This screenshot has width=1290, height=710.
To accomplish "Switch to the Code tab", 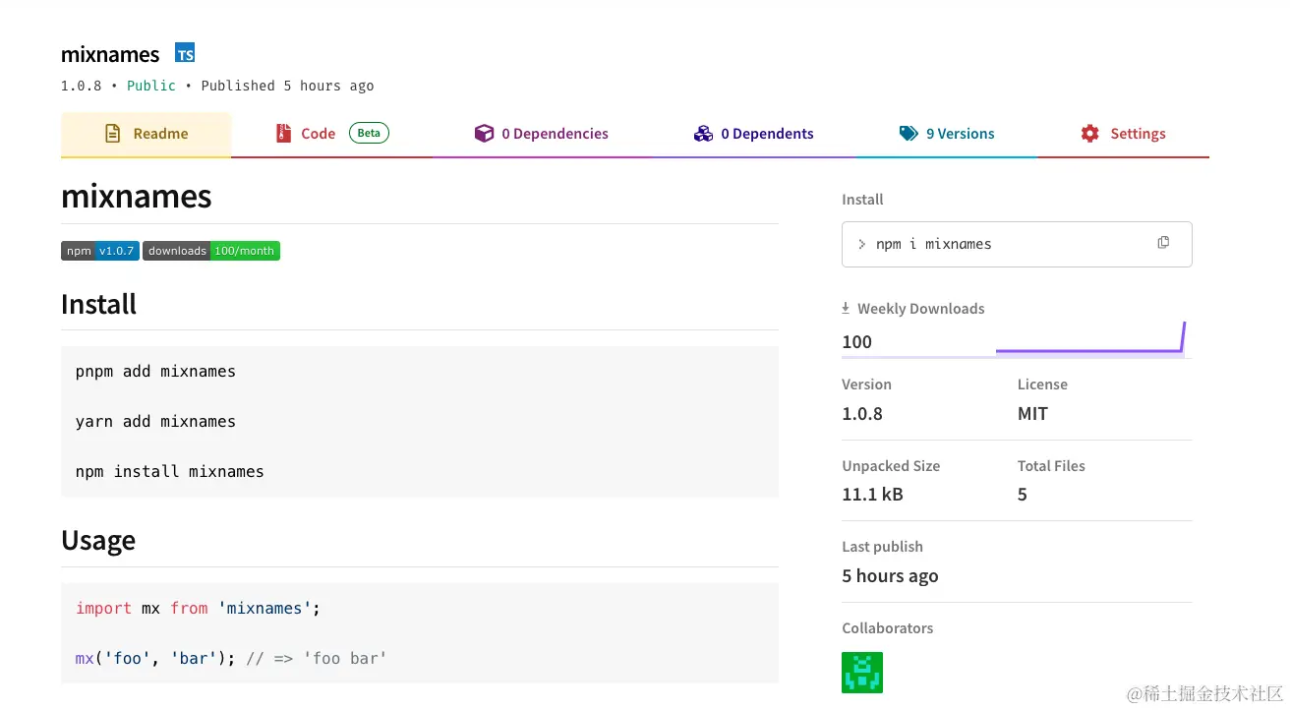I will (x=332, y=134).
